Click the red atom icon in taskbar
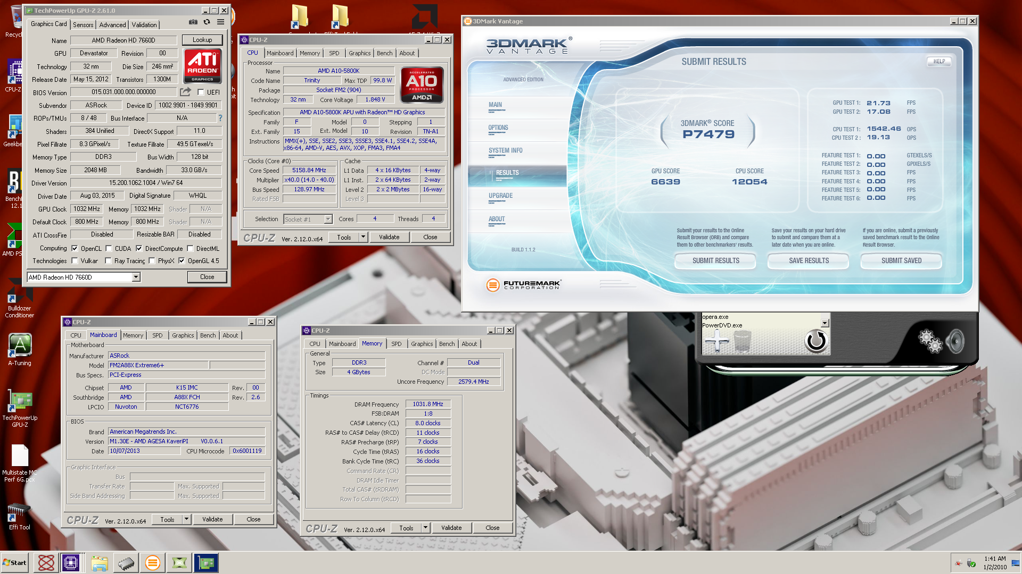Image resolution: width=1022 pixels, height=574 pixels. (46, 562)
